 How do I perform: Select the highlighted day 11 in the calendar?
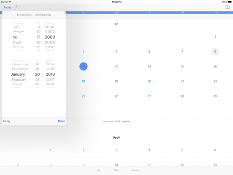[x=84, y=66]
